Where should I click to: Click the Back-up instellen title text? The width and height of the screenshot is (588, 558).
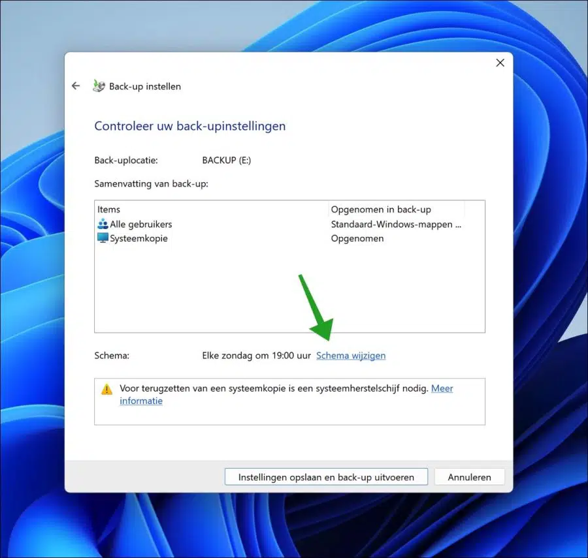[x=145, y=87]
